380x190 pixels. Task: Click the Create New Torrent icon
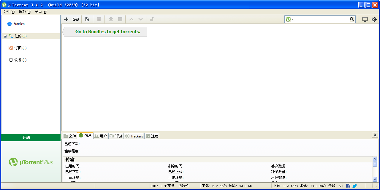87,19
